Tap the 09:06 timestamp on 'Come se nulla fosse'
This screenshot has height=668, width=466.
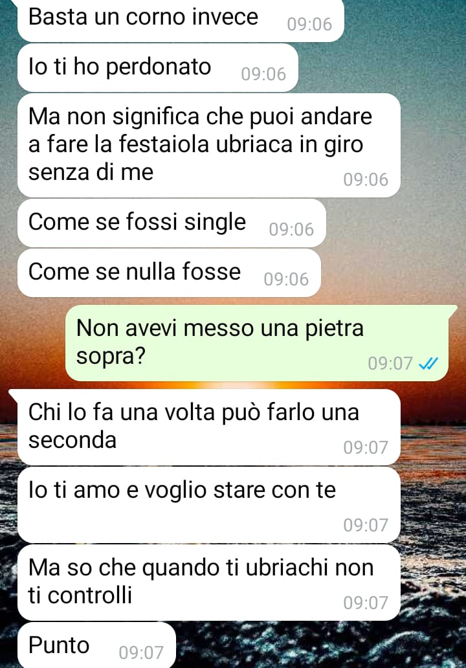tap(286, 279)
